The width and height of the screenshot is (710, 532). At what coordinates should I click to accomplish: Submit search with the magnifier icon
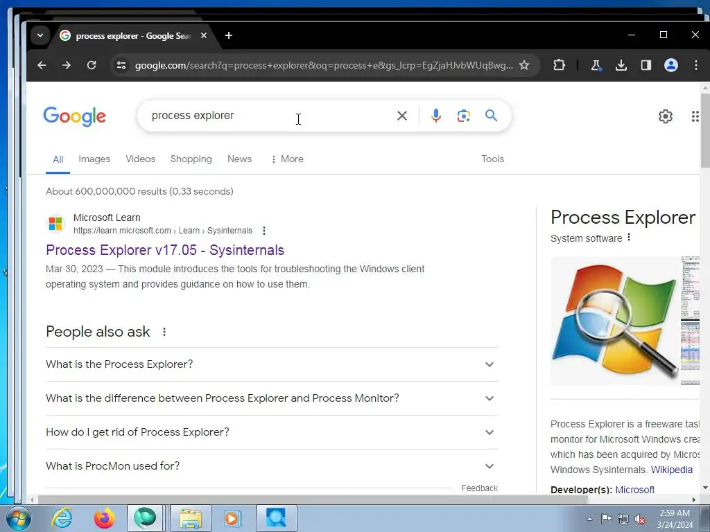point(492,116)
